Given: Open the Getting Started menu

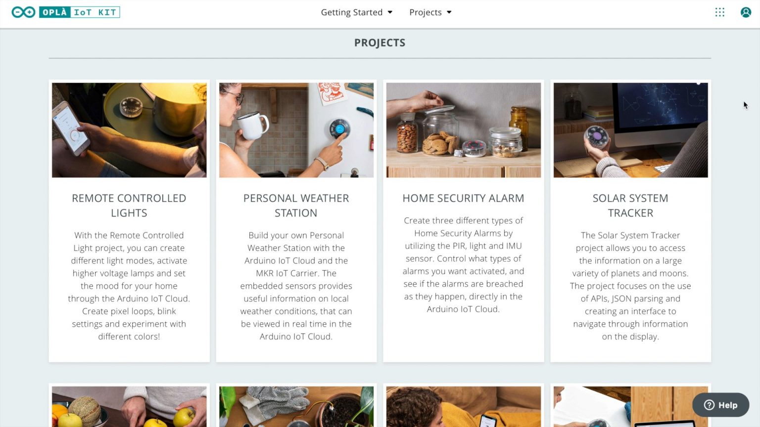Looking at the screenshot, I should pos(352,12).
